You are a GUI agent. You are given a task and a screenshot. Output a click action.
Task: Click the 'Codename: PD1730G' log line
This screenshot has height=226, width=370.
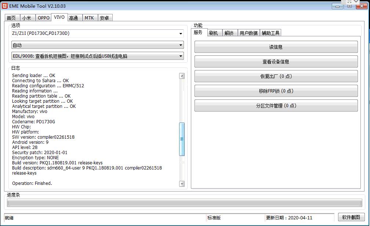[x=33, y=122]
